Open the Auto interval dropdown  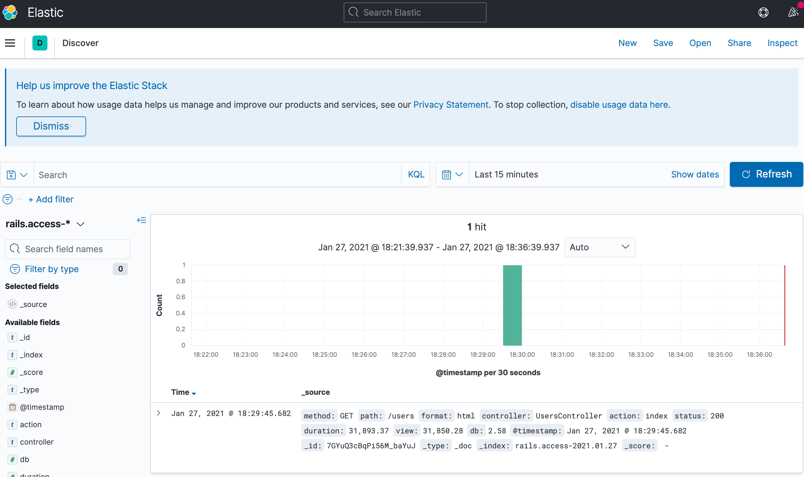coord(599,247)
